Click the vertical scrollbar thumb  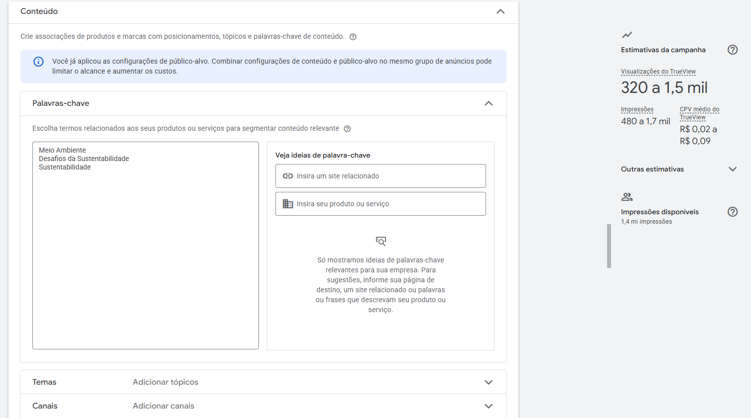(609, 246)
